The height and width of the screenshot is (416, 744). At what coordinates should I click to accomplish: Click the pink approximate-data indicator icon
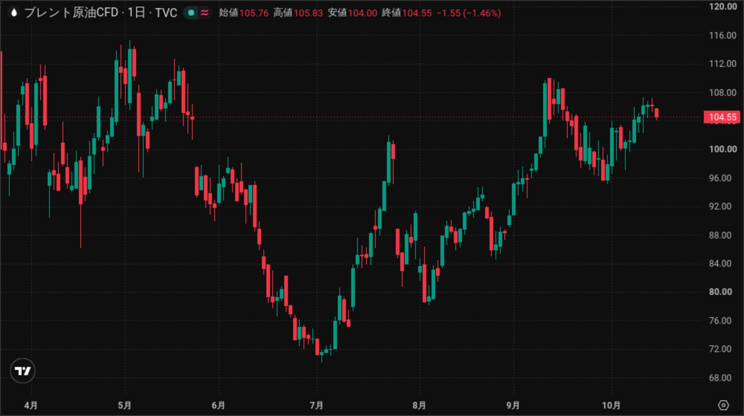204,13
